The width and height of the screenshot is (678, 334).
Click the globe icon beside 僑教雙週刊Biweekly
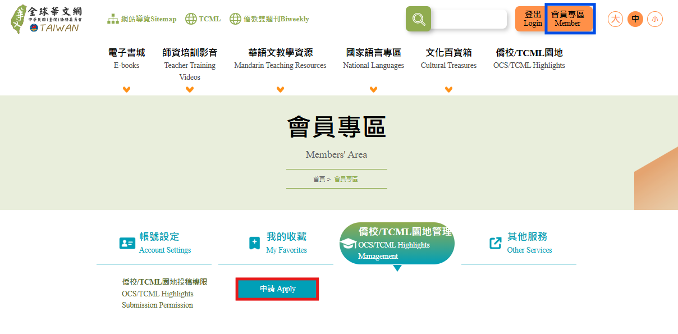tap(235, 18)
